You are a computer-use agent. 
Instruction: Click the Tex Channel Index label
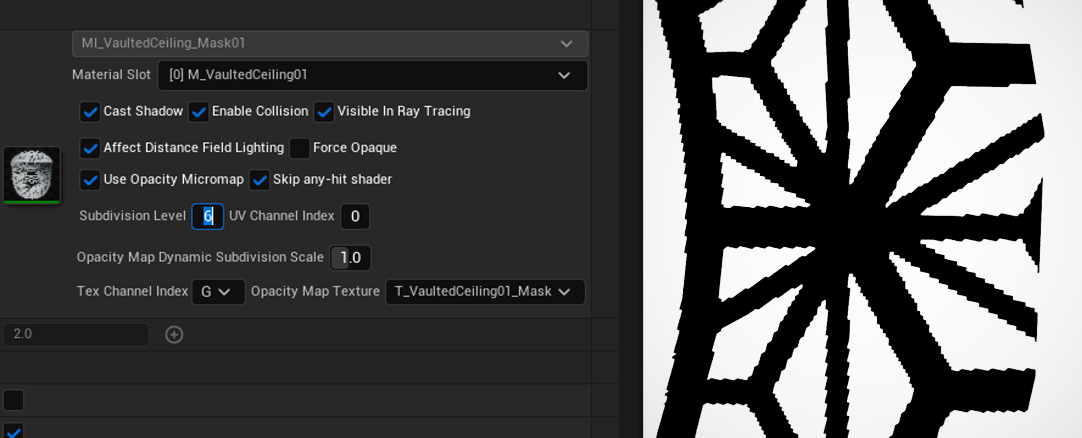[x=132, y=291]
